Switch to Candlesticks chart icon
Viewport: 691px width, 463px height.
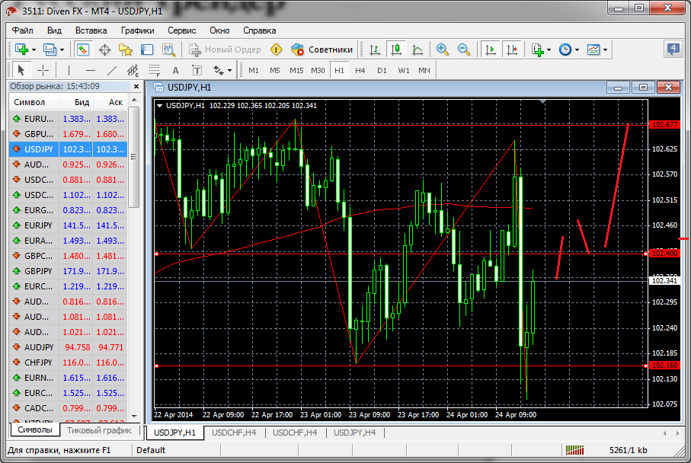tap(395, 49)
